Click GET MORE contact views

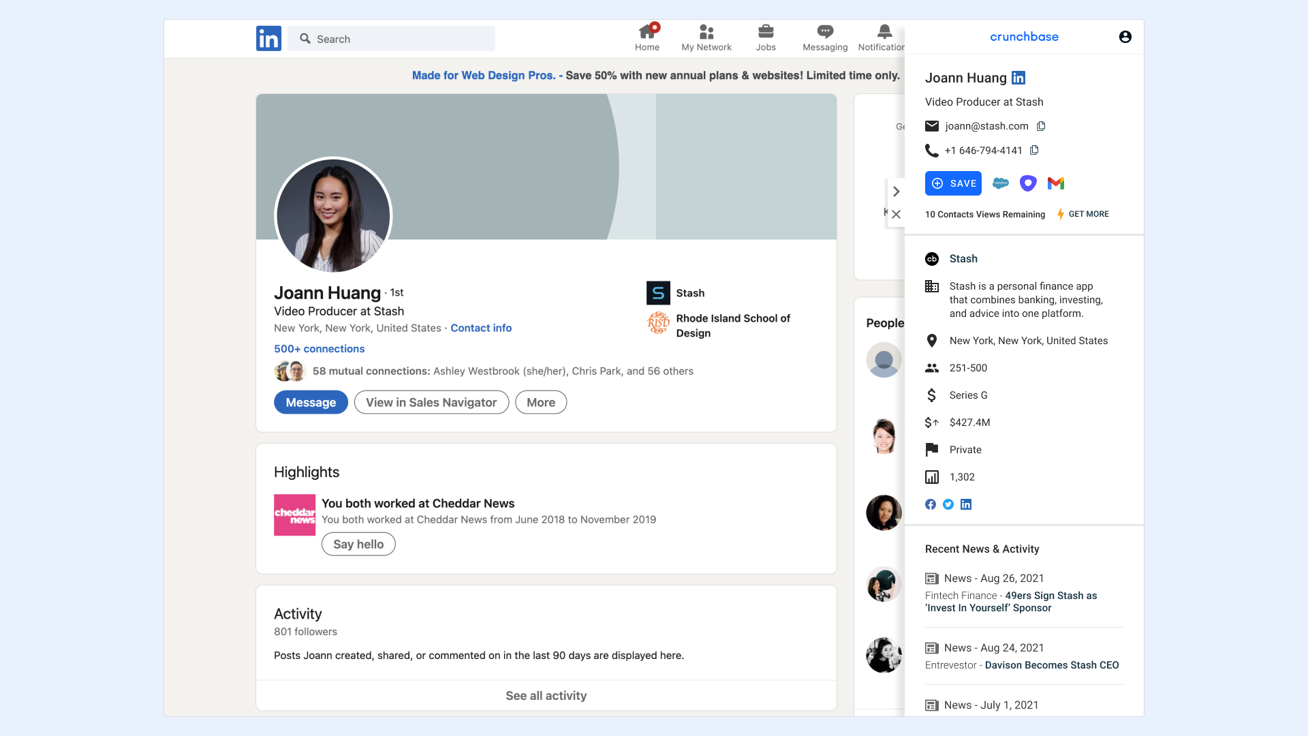click(1089, 214)
